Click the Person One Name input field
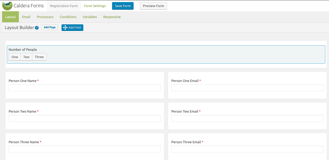This screenshot has width=329, height=160. click(x=85, y=88)
